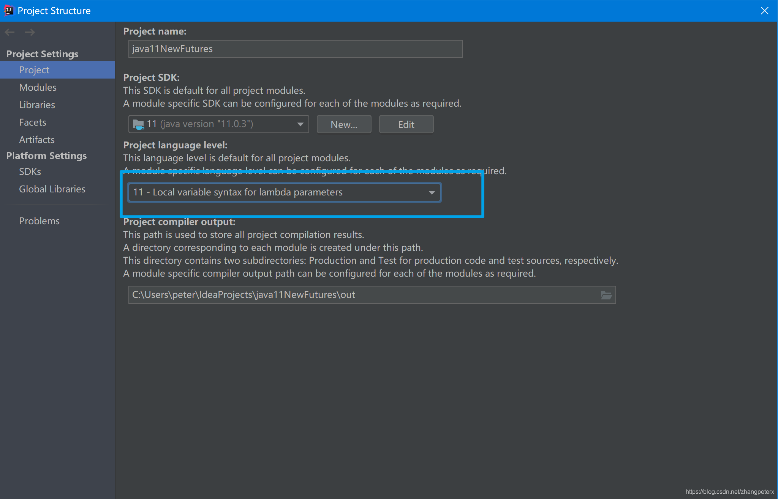Click the New button for SDK

coord(343,124)
